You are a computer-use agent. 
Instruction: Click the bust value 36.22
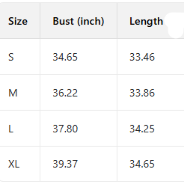click(65, 93)
